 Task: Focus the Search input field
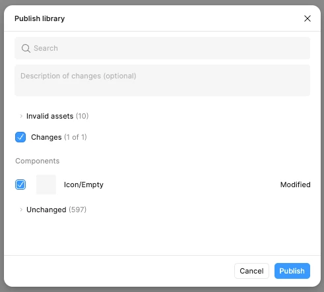162,48
